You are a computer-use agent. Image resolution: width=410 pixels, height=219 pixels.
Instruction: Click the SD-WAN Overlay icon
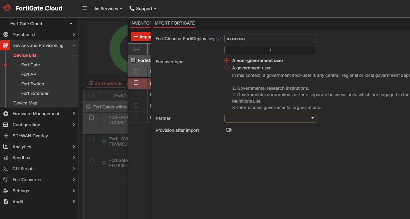point(6,136)
